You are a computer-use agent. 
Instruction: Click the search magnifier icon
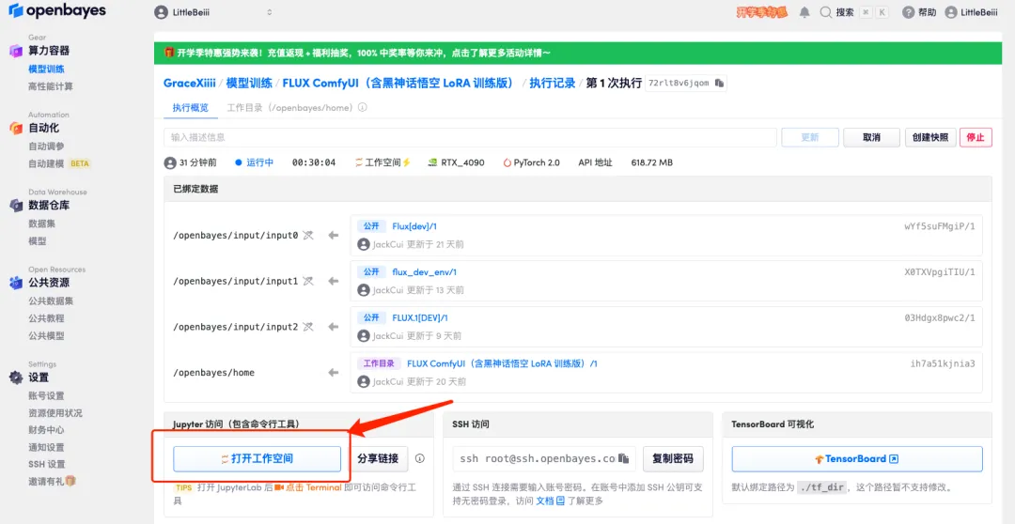pos(826,12)
